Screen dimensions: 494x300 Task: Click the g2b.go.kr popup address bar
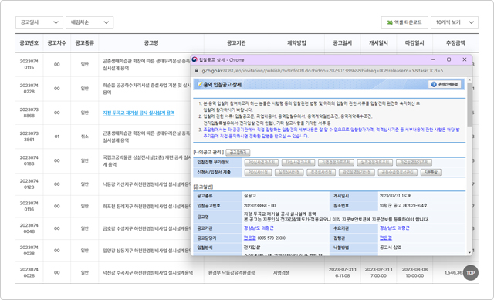coord(323,71)
